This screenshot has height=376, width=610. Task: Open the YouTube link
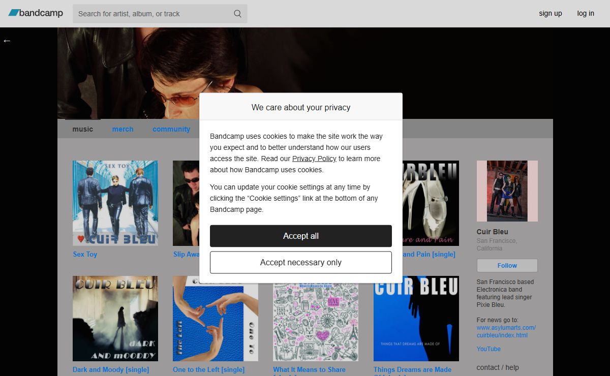(489, 349)
